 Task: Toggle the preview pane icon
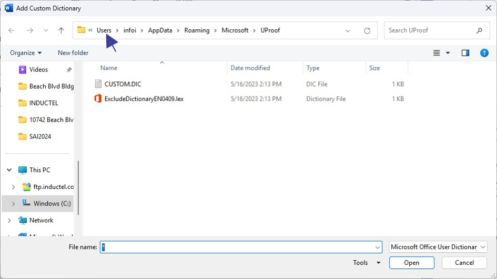pyautogui.click(x=465, y=53)
